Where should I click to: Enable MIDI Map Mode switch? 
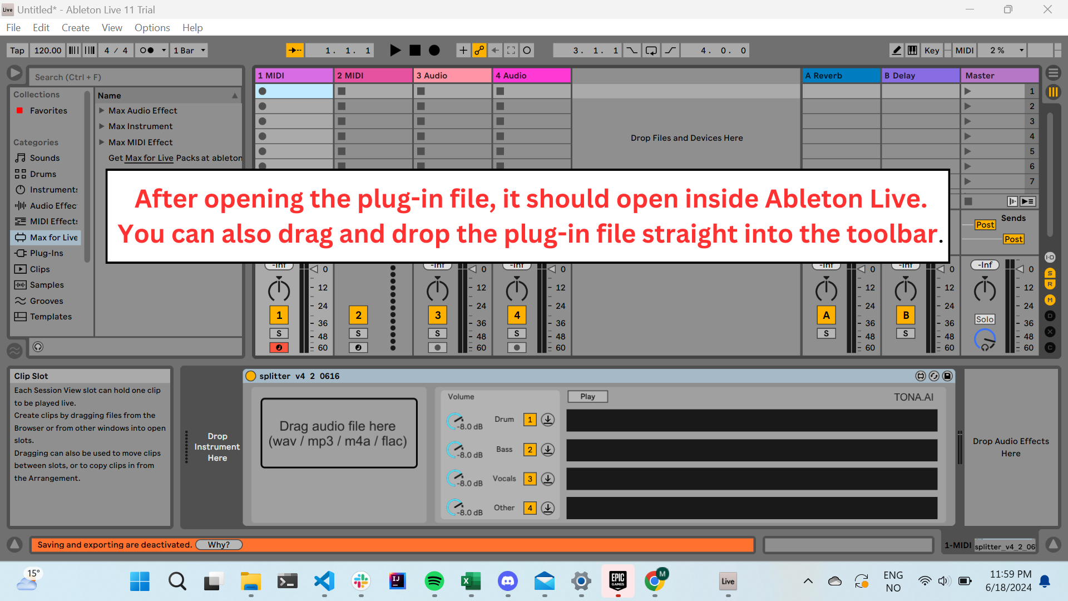tap(965, 50)
